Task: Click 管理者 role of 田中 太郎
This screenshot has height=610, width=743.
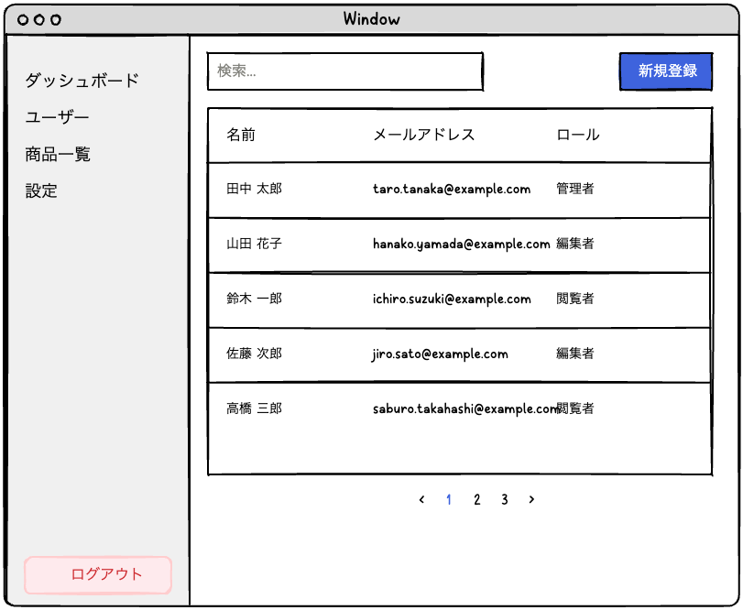Action: (574, 189)
